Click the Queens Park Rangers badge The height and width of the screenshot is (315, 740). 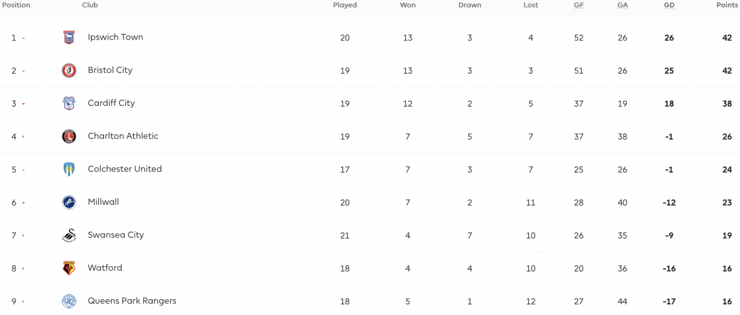click(x=69, y=301)
